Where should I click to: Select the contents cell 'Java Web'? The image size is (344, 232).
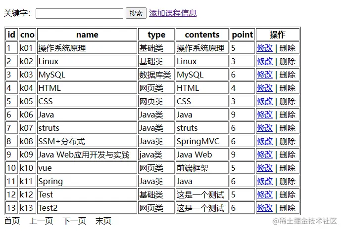point(202,155)
